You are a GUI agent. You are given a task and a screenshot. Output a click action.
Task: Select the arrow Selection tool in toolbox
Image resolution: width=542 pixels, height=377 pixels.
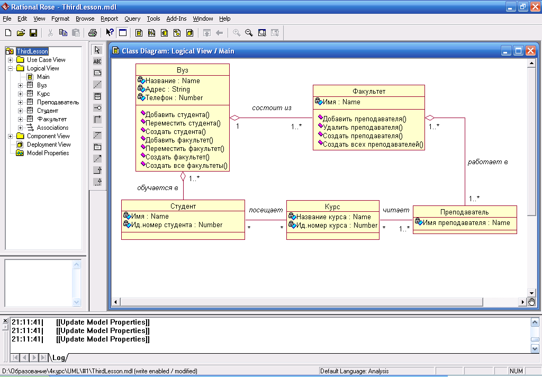pos(97,50)
